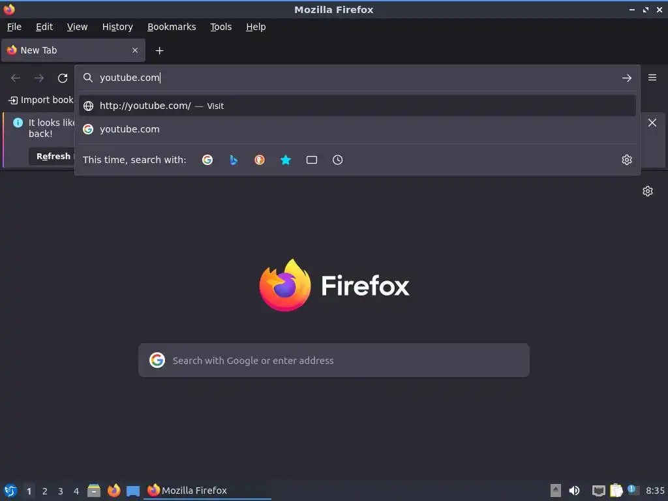Screen dimensions: 668x501
Task: Click the back navigation arrow
Action: (16, 78)
